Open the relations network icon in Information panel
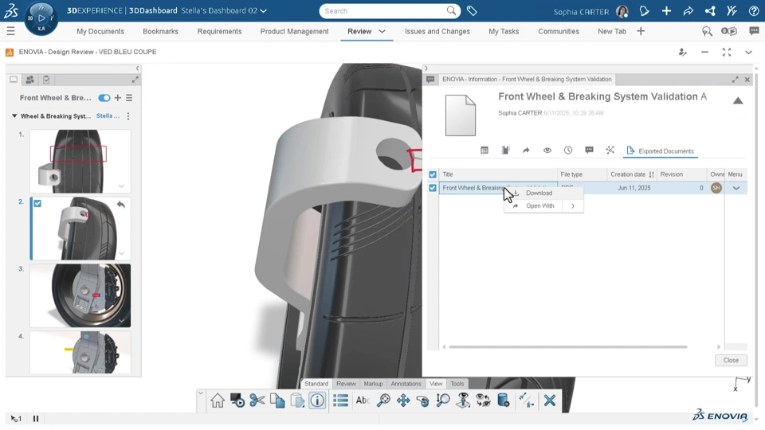Viewport: 765px width, 430px height. [x=610, y=150]
